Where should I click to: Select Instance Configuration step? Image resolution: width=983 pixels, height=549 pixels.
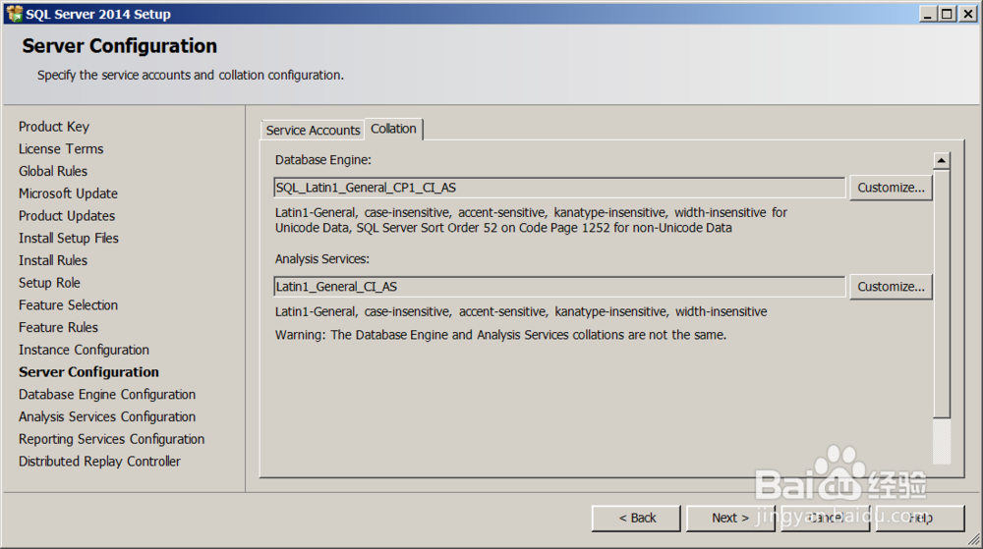[84, 350]
